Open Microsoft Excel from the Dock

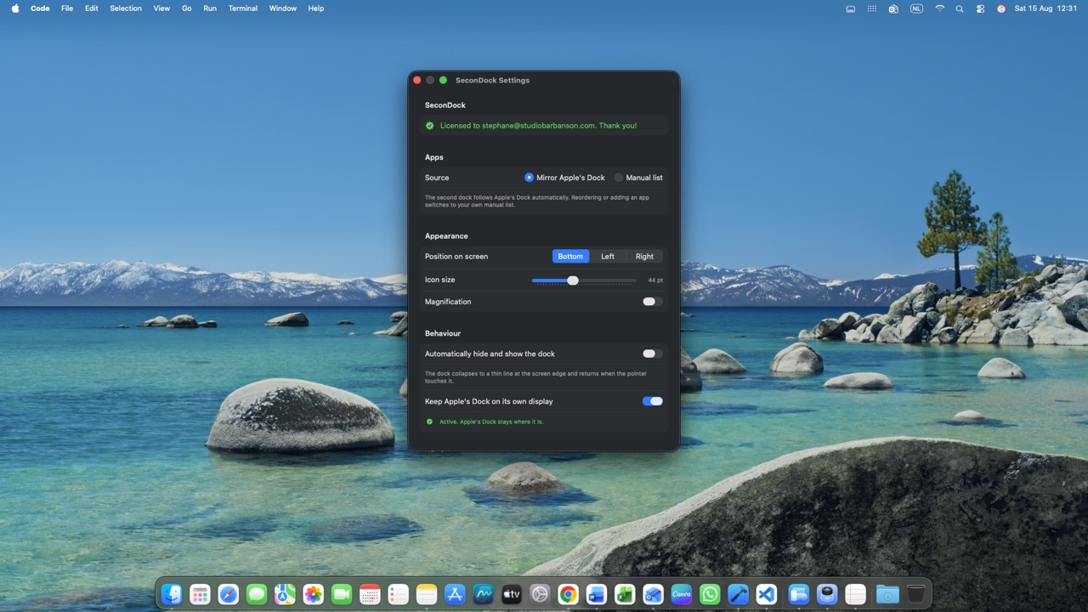(x=625, y=594)
